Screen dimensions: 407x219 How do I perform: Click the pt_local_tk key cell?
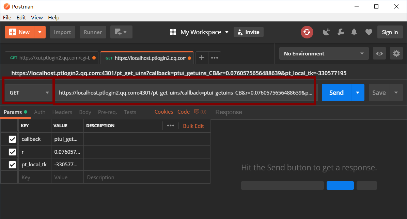(x=35, y=165)
